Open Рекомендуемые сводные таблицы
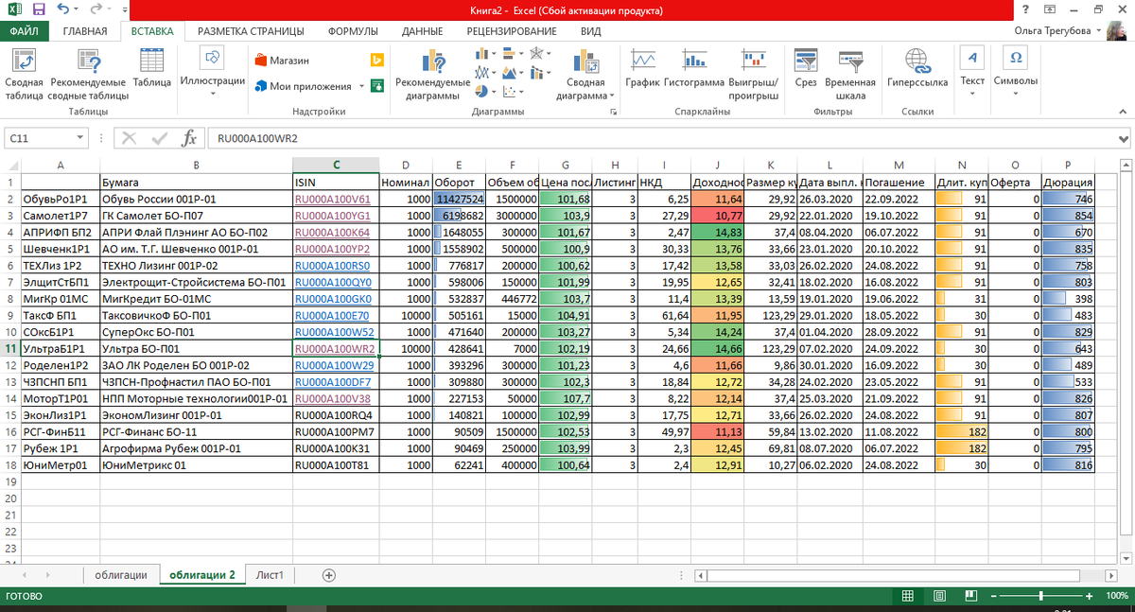 (89, 74)
